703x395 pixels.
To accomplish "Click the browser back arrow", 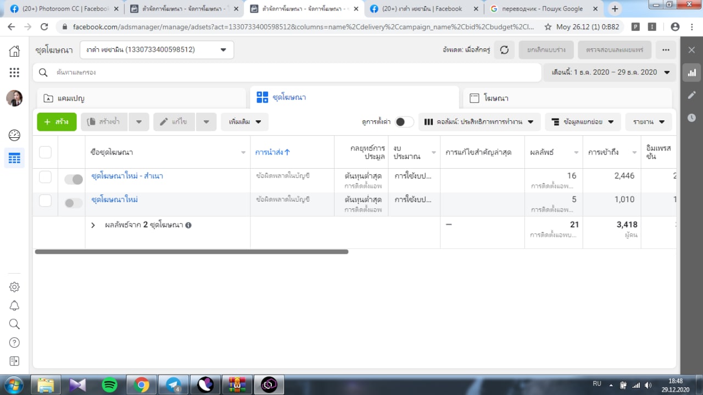I will tap(11, 27).
